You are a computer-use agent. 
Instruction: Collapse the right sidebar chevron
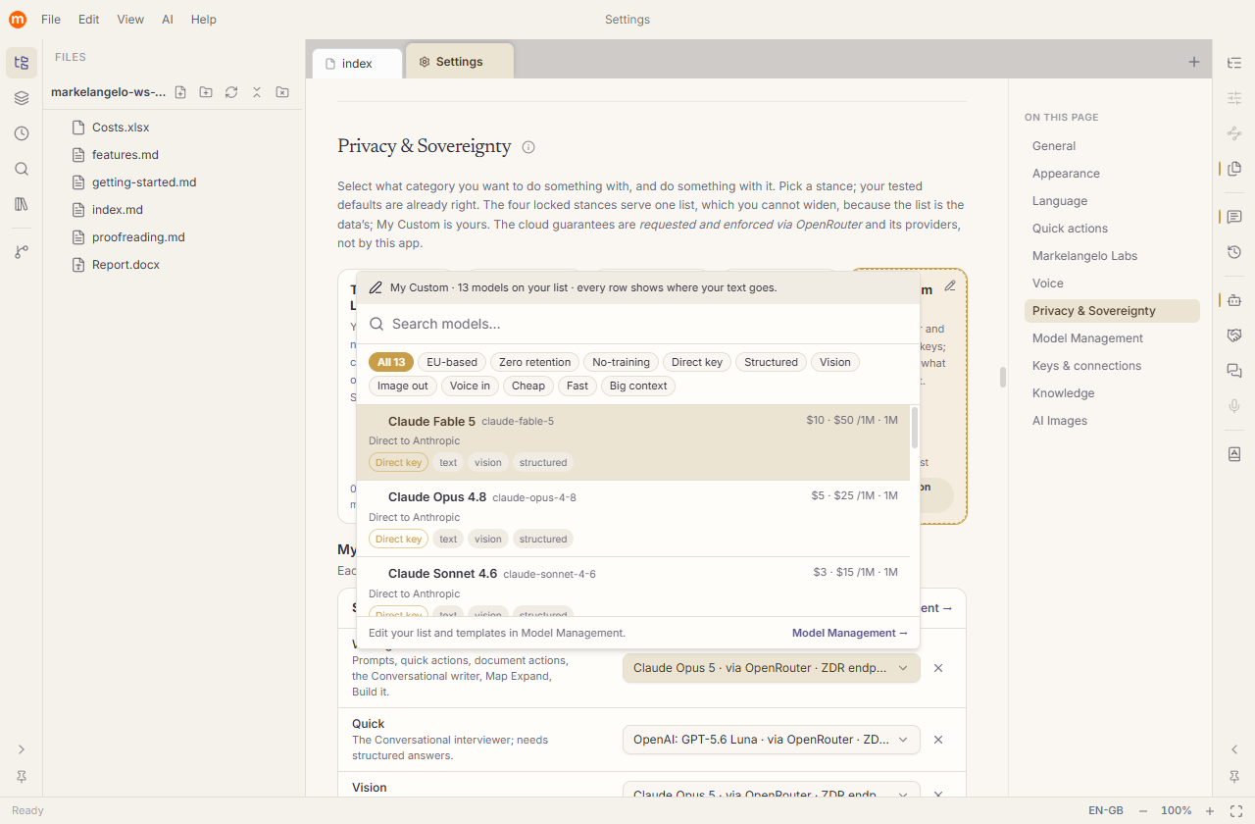pyautogui.click(x=1234, y=749)
